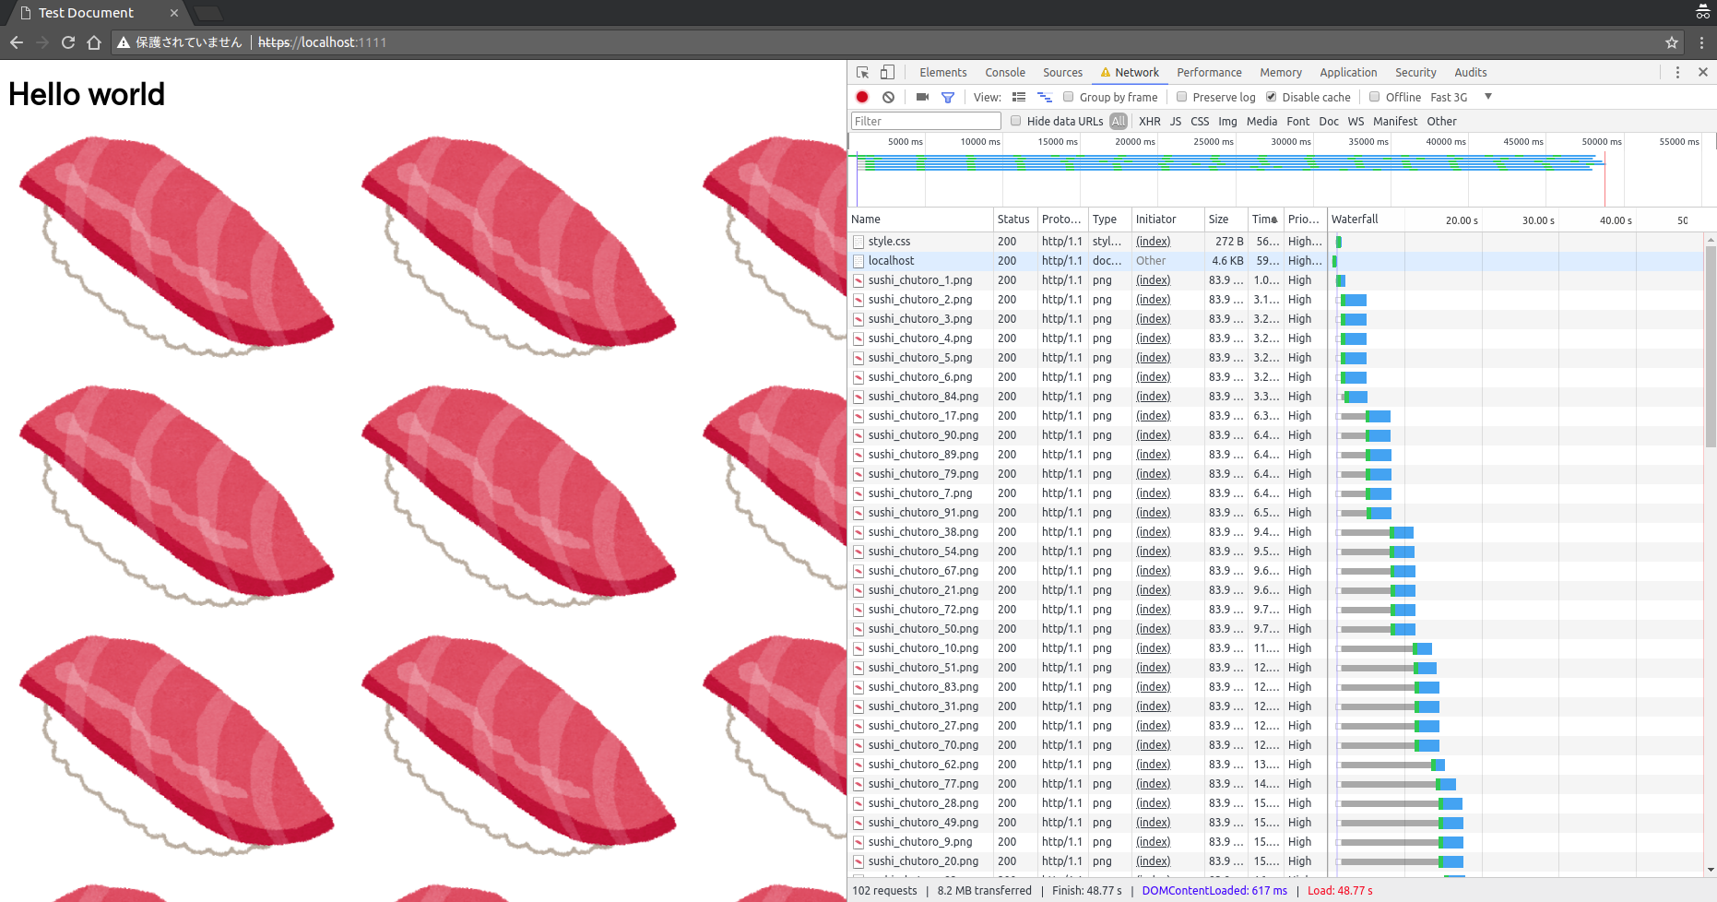Screen dimensions: 1717x902
Task: Enable Preserve log
Action: (1181, 97)
